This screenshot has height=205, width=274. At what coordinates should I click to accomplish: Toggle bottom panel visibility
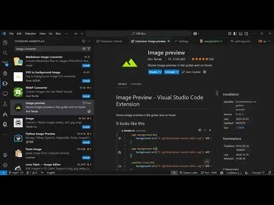click(x=241, y=33)
